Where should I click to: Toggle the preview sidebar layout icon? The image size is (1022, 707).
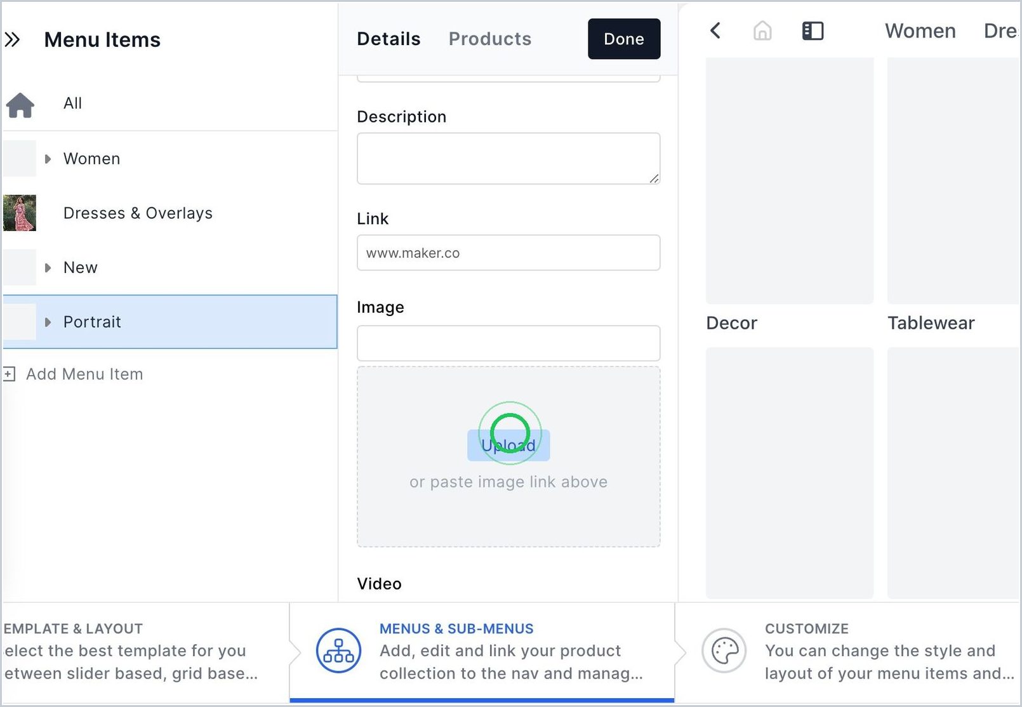(x=813, y=30)
